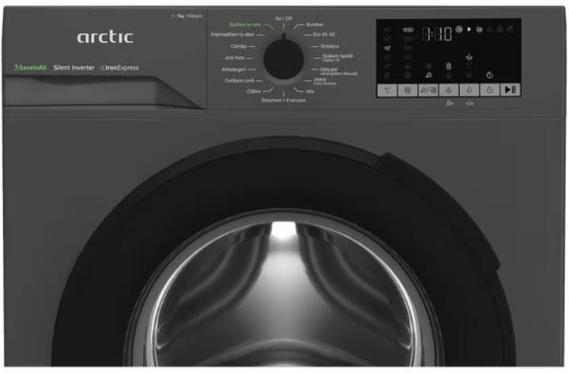Screen dimensions: 569x373
Task: Click the Delicate program label
Action: [x=329, y=69]
